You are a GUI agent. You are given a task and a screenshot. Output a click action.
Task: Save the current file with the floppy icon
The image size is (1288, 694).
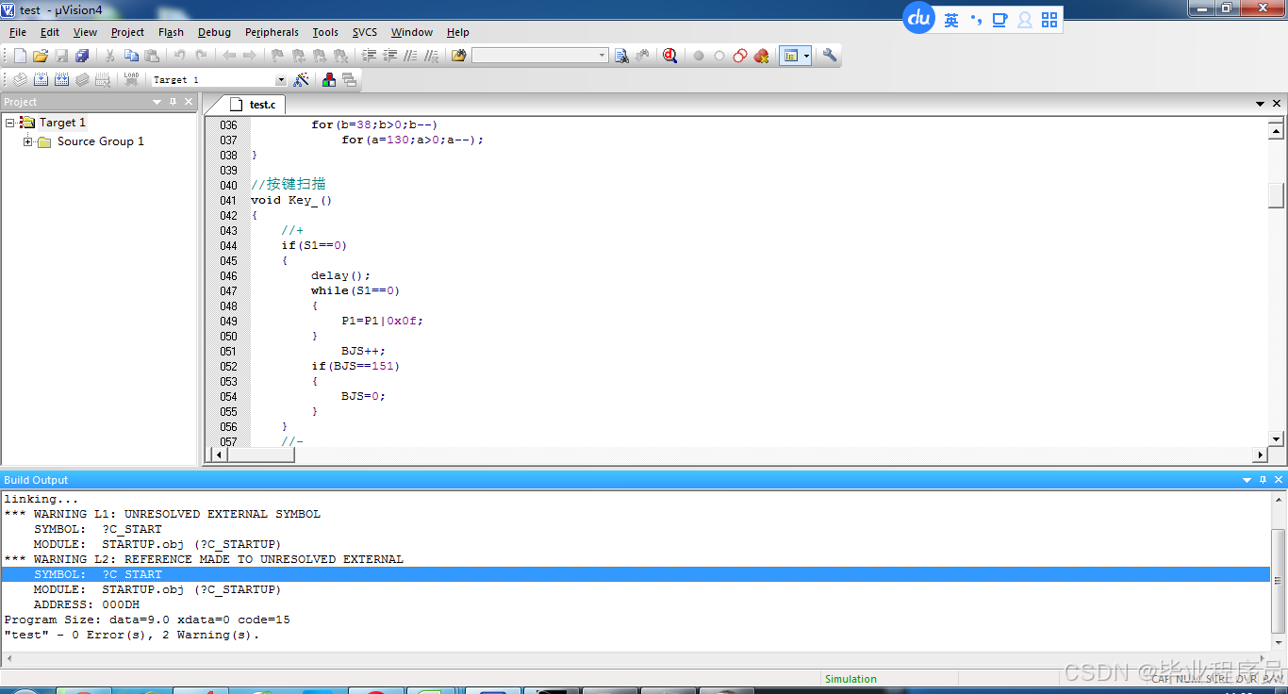click(x=61, y=57)
